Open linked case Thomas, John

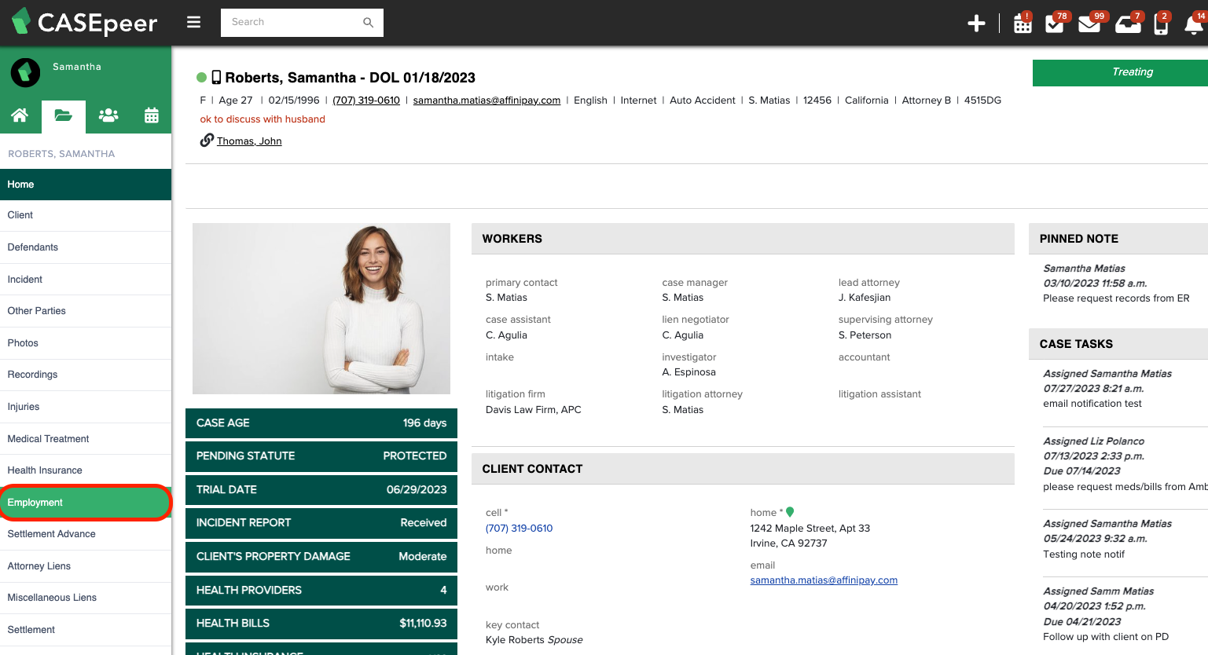point(249,141)
